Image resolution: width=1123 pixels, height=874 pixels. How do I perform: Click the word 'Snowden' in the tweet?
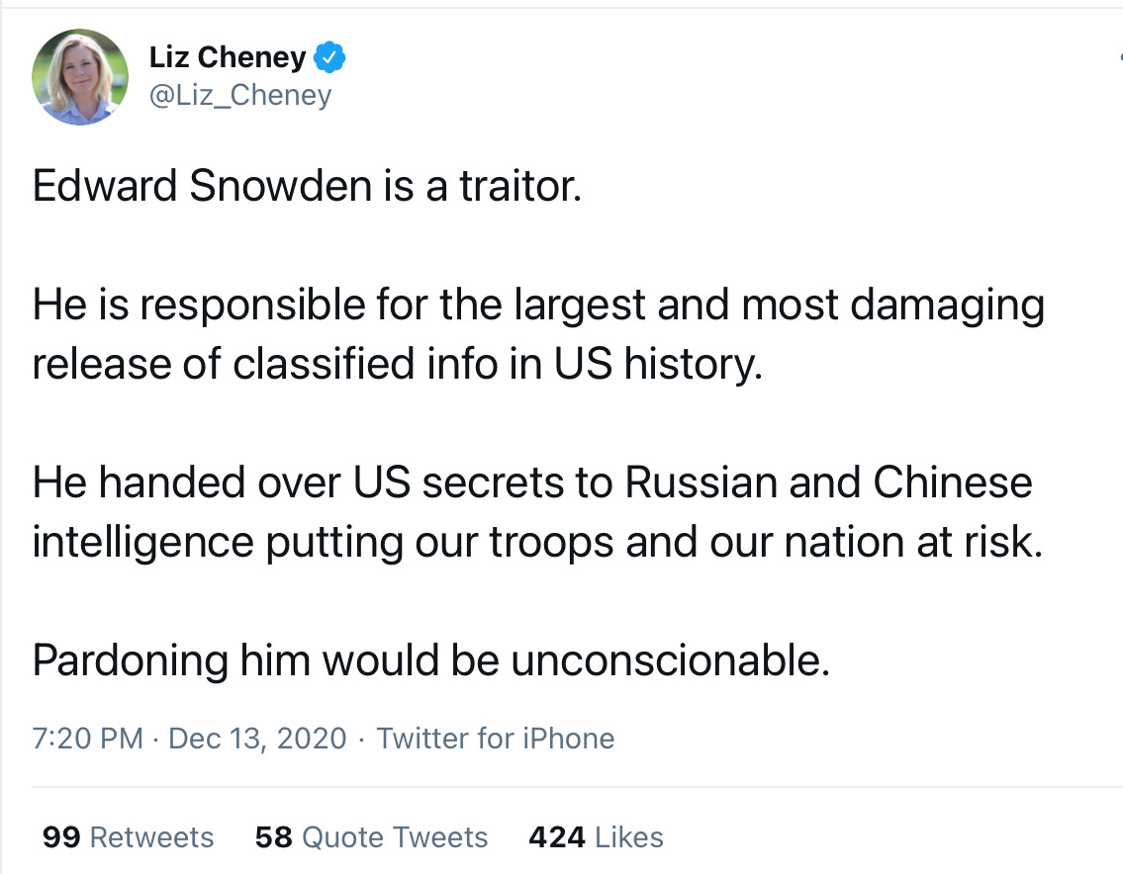[x=280, y=186]
